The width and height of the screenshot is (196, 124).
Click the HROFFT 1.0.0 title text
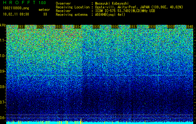click(25, 2)
